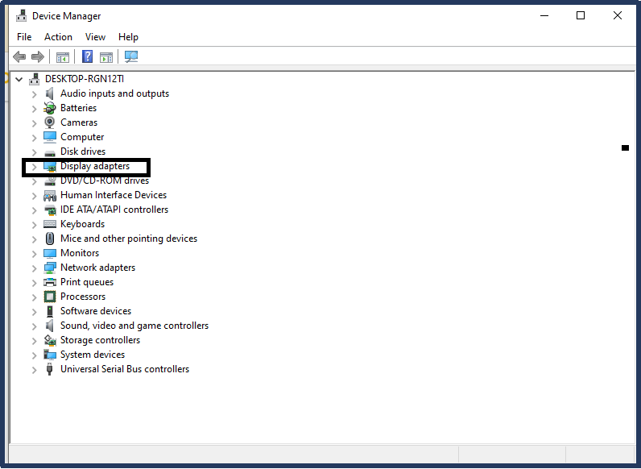Click the Show/Hide Console Tree toolbar icon
Viewport: 641px width, 469px height.
63,57
